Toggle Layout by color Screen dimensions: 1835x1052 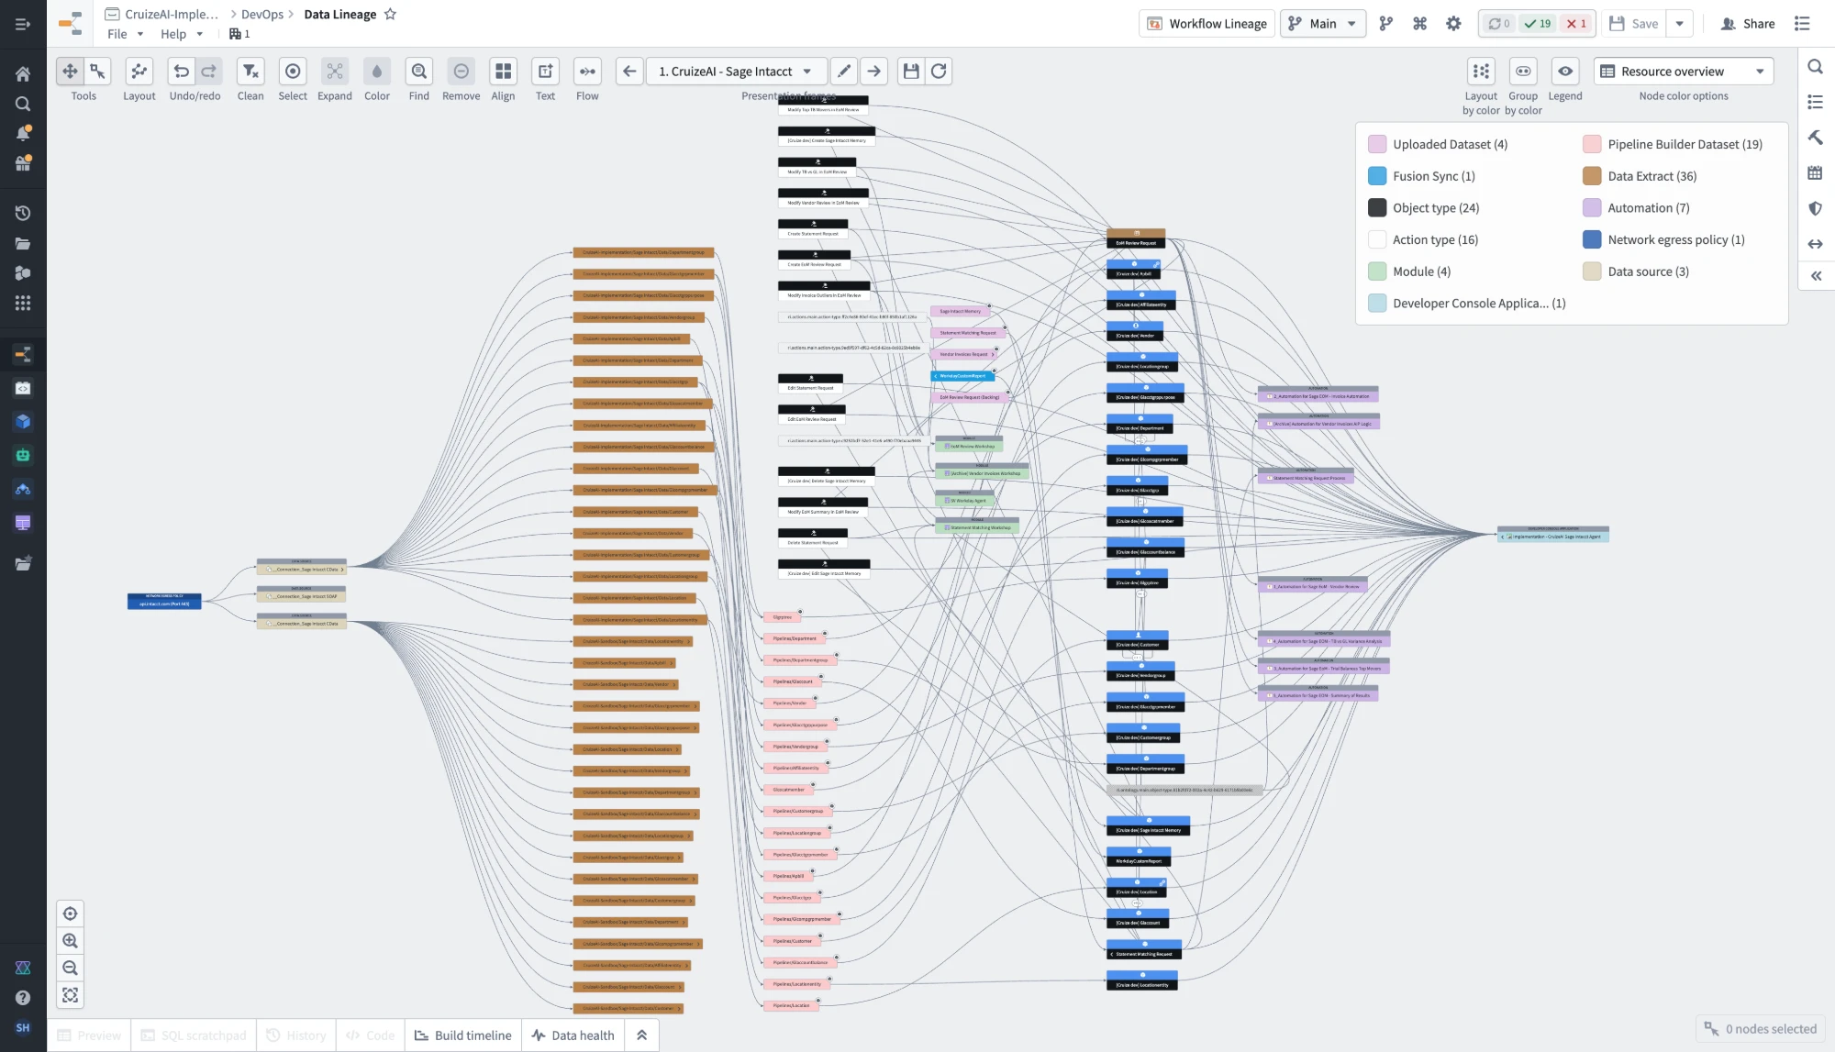(1481, 72)
